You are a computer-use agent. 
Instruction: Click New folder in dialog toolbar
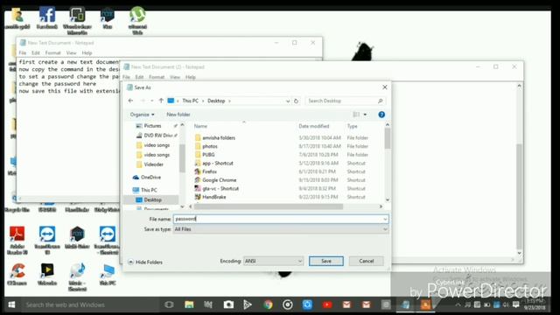[x=178, y=115]
